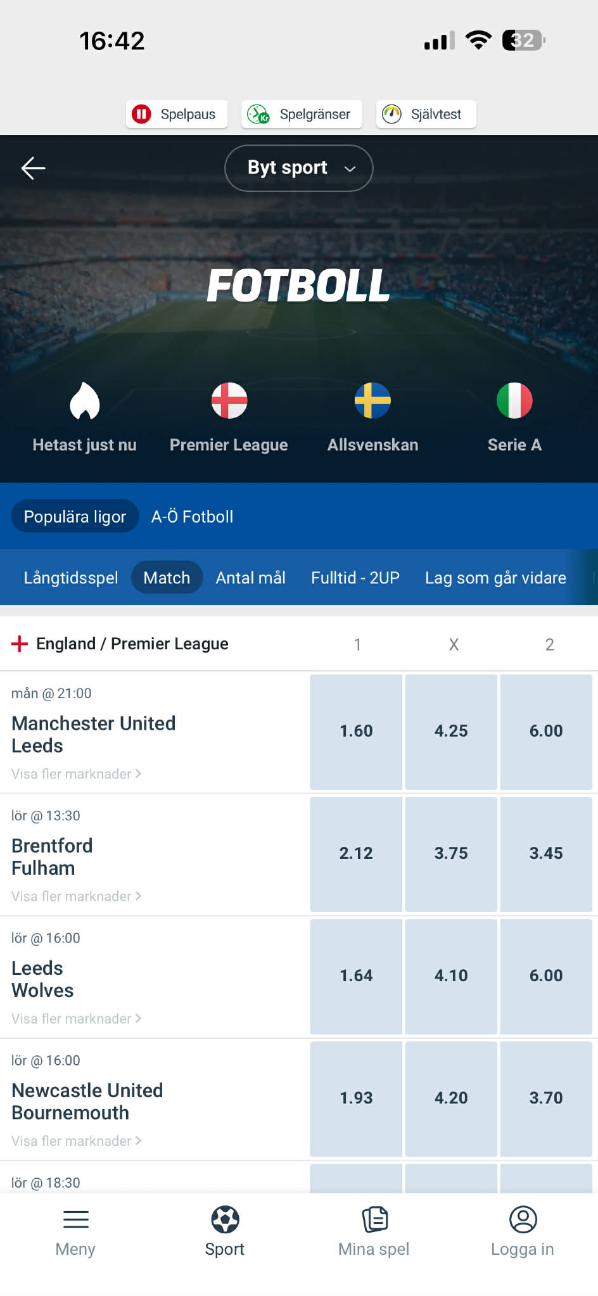This screenshot has height=1296, width=598.
Task: Open the Spelgränser limits icon
Action: tap(258, 114)
